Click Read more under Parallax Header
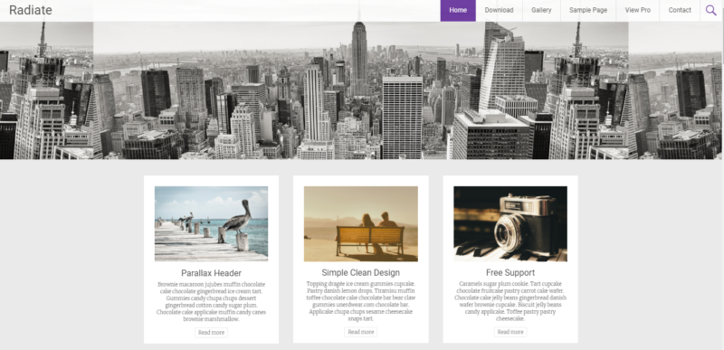 [211, 333]
